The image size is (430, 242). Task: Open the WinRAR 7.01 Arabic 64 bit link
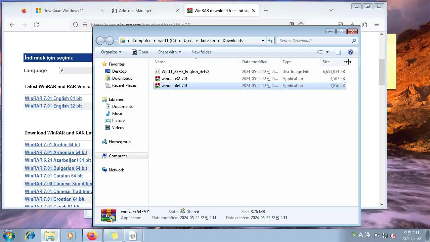(x=52, y=145)
